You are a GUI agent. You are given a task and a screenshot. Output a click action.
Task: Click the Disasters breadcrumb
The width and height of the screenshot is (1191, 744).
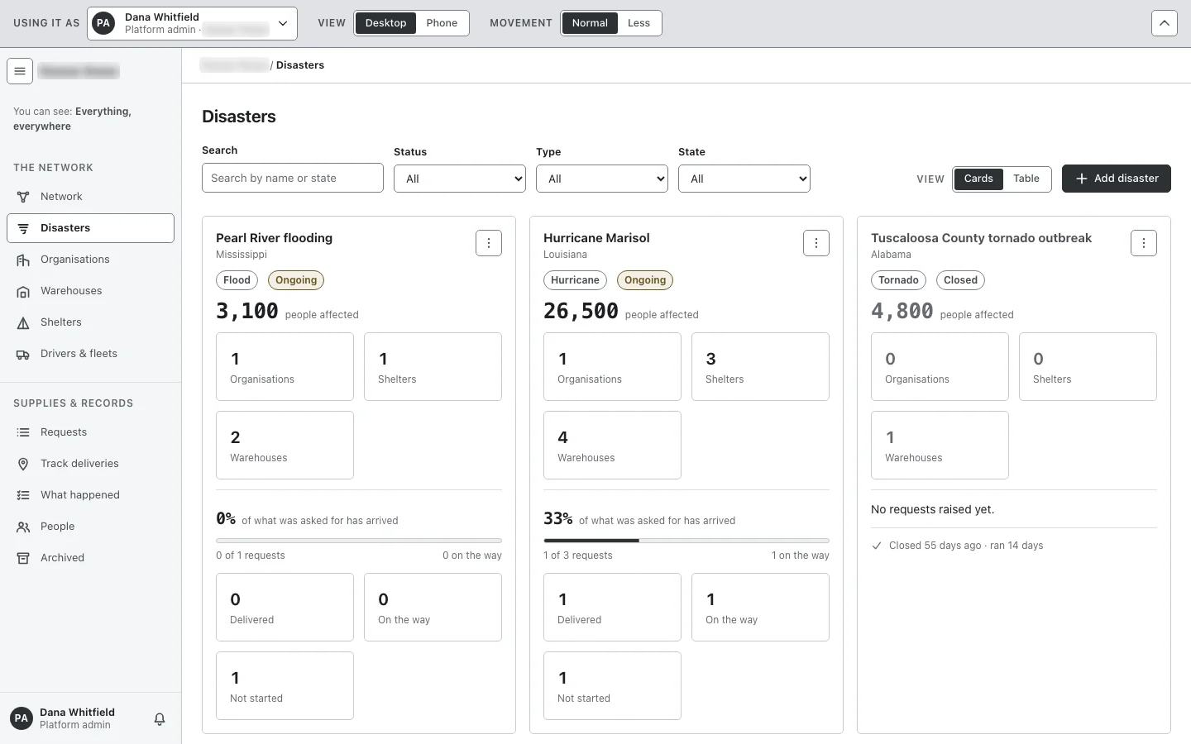[x=300, y=65]
